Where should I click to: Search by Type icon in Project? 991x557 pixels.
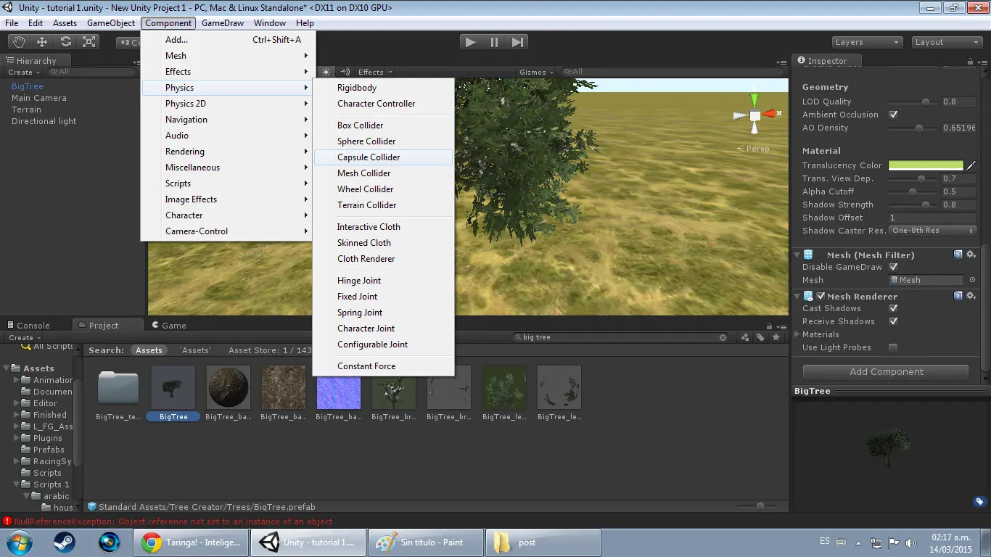pyautogui.click(x=745, y=337)
